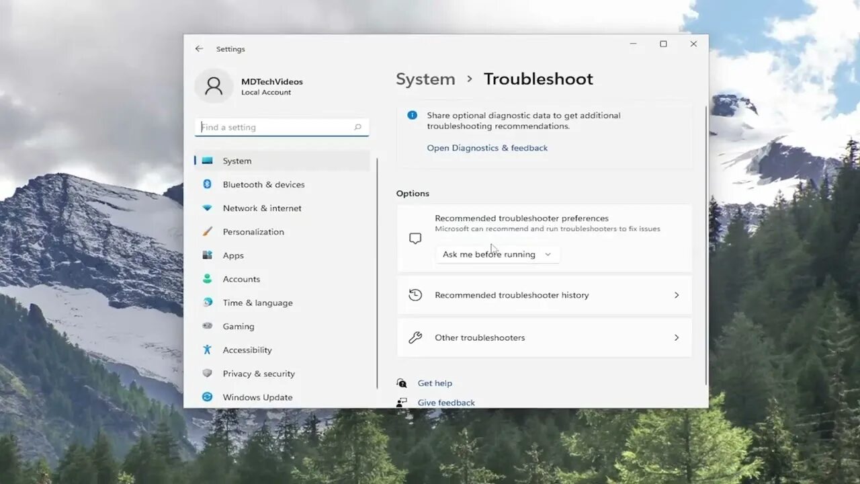Open Recommended troubleshooter history
Viewport: 860px width, 484px height.
coord(544,295)
